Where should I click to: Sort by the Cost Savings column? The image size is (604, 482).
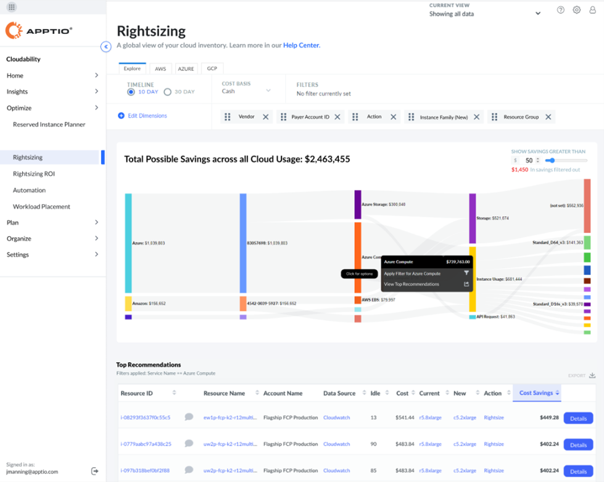[537, 393]
